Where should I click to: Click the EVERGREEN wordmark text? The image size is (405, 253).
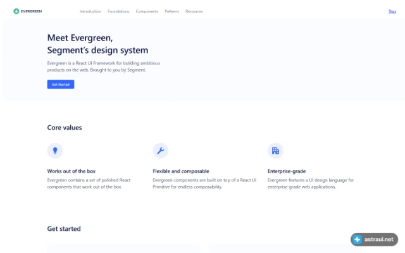[x=31, y=11]
